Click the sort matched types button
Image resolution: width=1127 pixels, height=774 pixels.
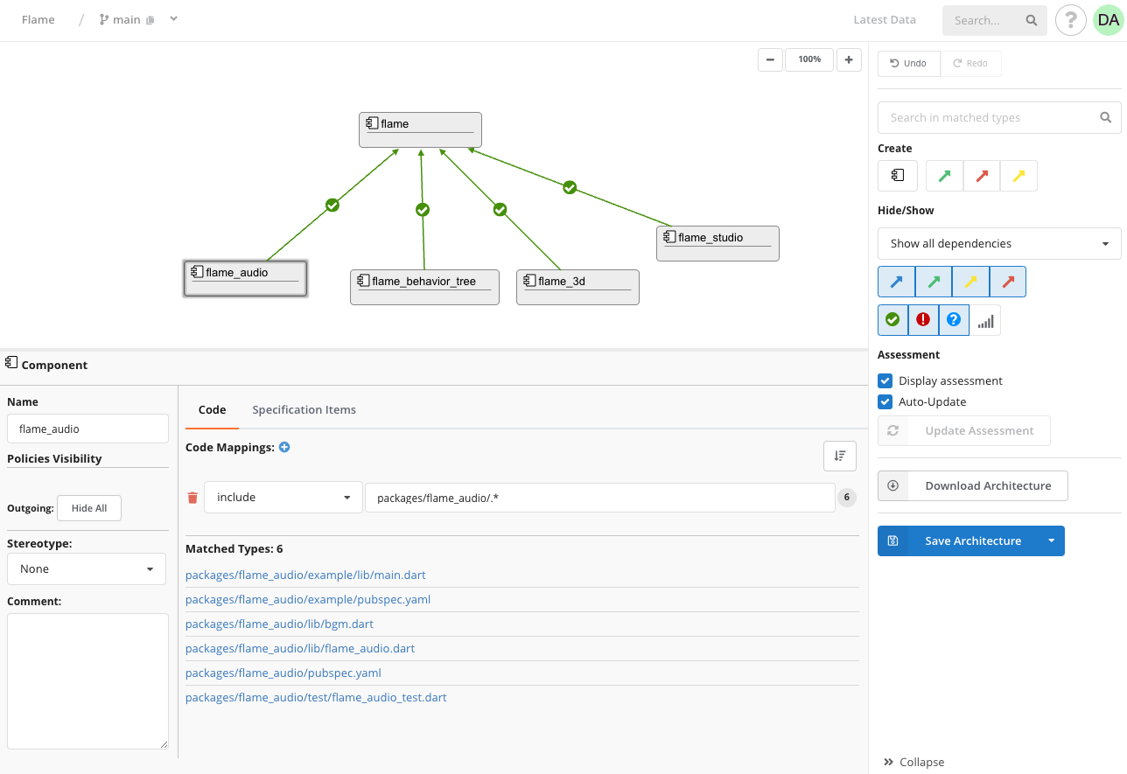point(840,456)
